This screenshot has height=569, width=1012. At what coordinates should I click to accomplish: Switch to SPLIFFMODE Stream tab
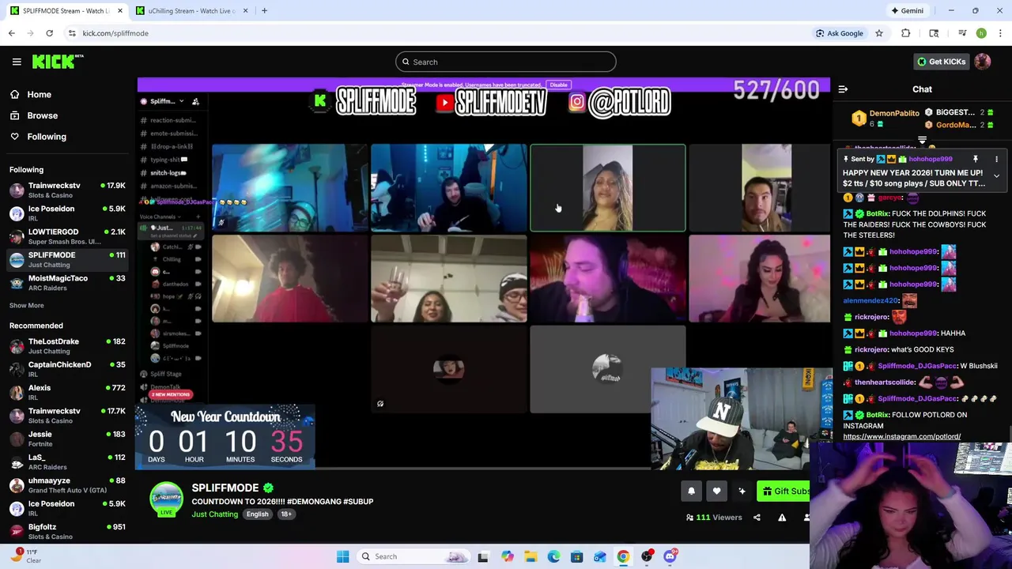tap(66, 10)
